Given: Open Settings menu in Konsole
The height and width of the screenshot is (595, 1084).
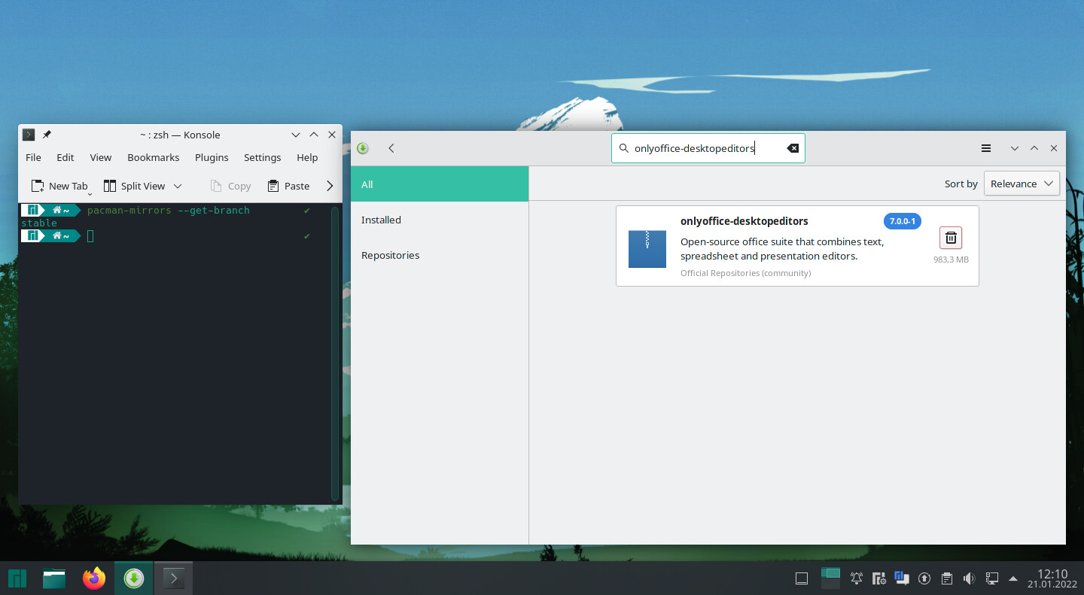Looking at the screenshot, I should [x=262, y=157].
